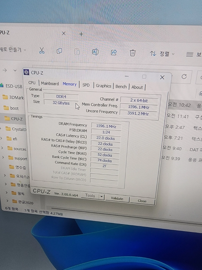Open the 정렬 sort dropdown

[x=162, y=54]
